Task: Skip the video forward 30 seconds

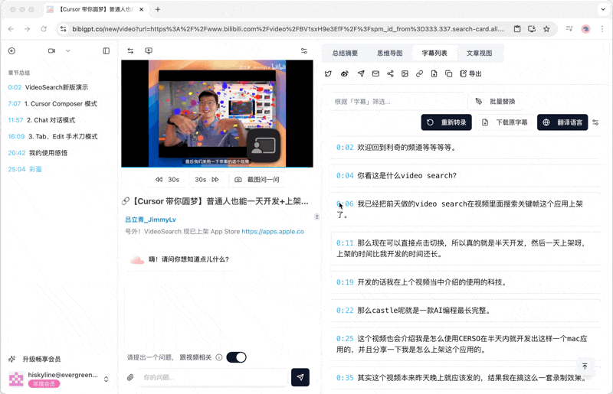Action: click(207, 180)
